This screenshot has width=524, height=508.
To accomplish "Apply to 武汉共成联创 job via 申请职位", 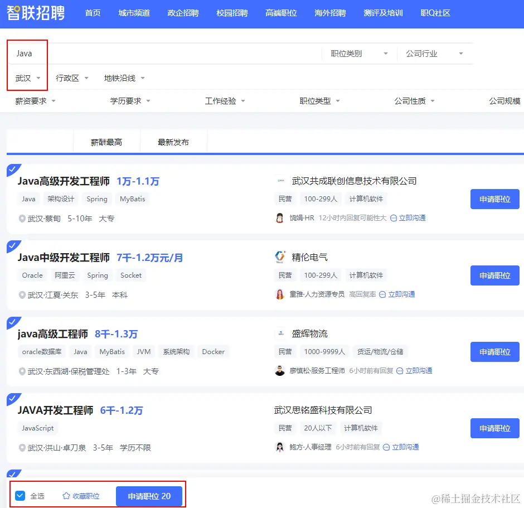I will (494, 199).
